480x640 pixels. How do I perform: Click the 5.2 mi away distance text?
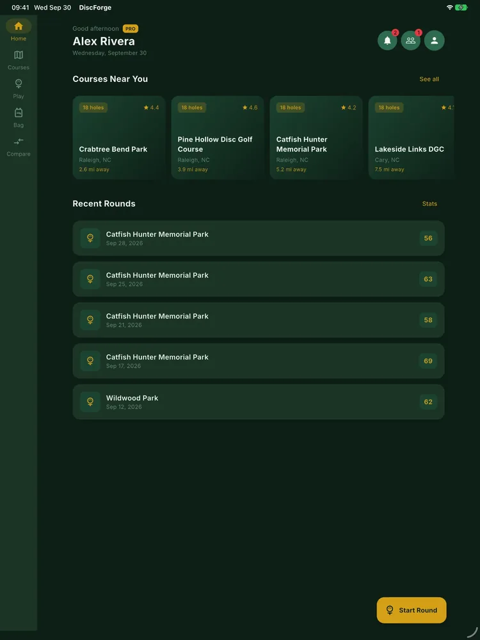coord(291,170)
